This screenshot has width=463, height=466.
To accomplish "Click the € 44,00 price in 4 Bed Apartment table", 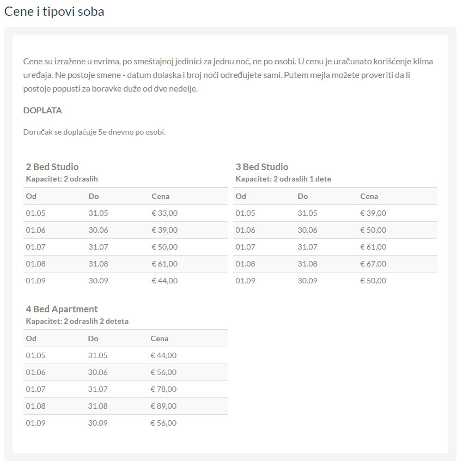I will (163, 355).
